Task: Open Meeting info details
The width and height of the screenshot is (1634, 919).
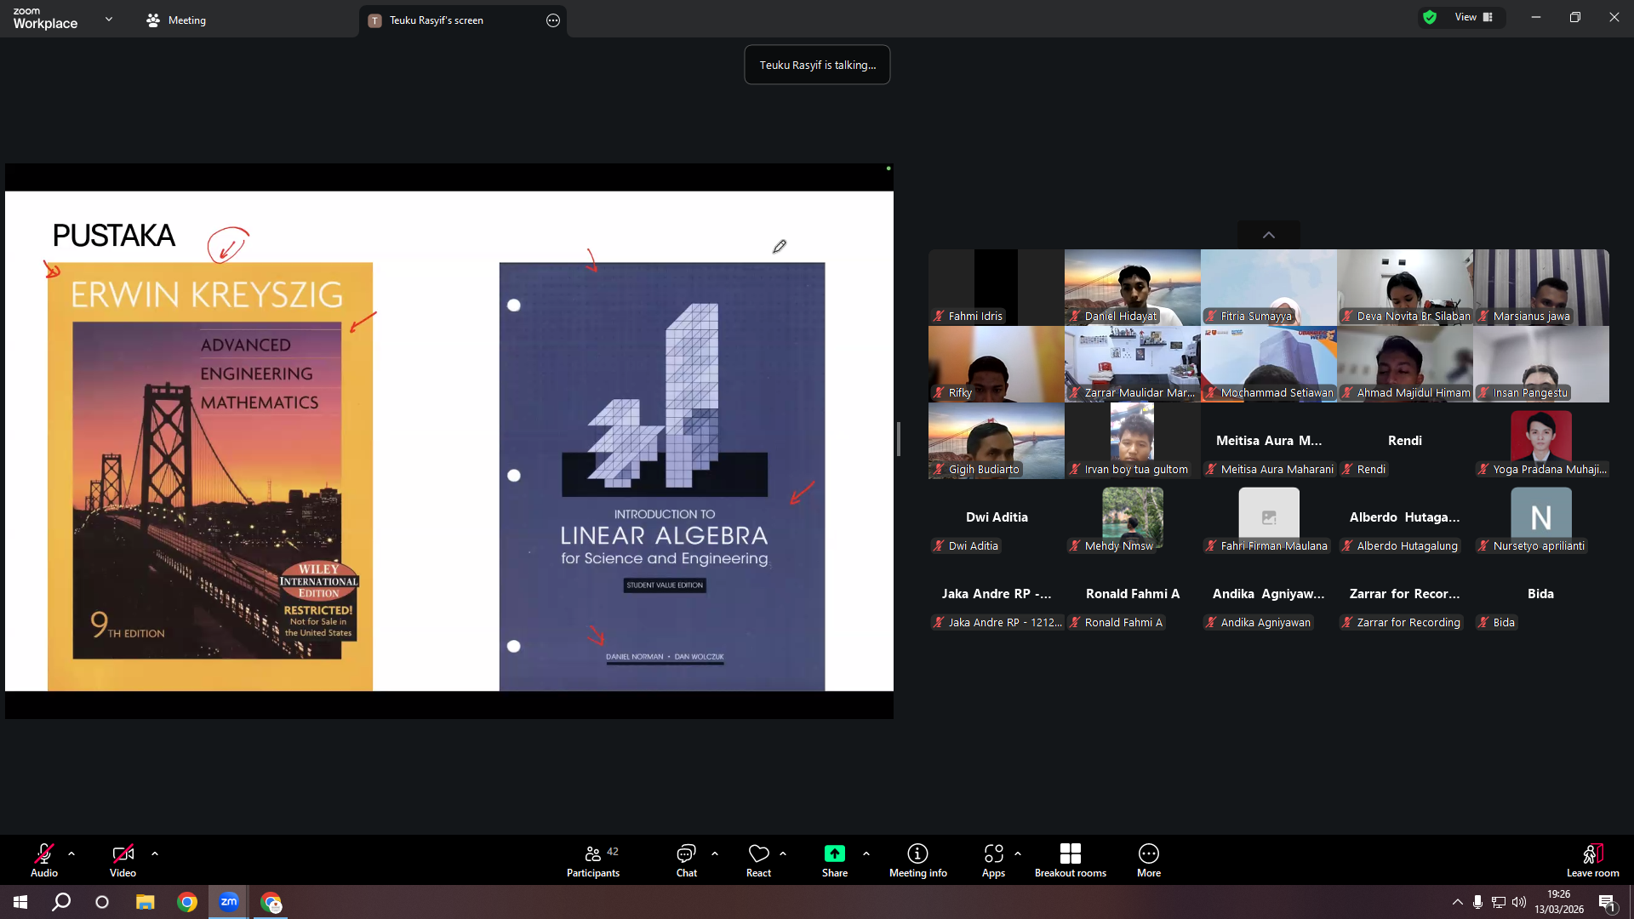Action: (918, 860)
